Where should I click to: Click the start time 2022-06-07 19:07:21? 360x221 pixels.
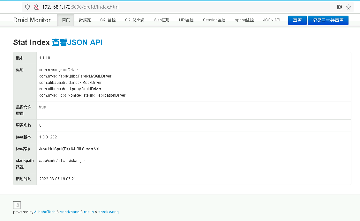pyautogui.click(x=57, y=179)
